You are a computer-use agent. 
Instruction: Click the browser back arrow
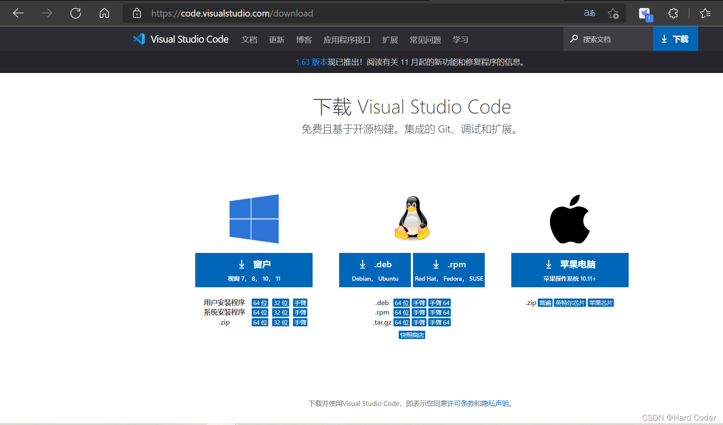[x=18, y=13]
